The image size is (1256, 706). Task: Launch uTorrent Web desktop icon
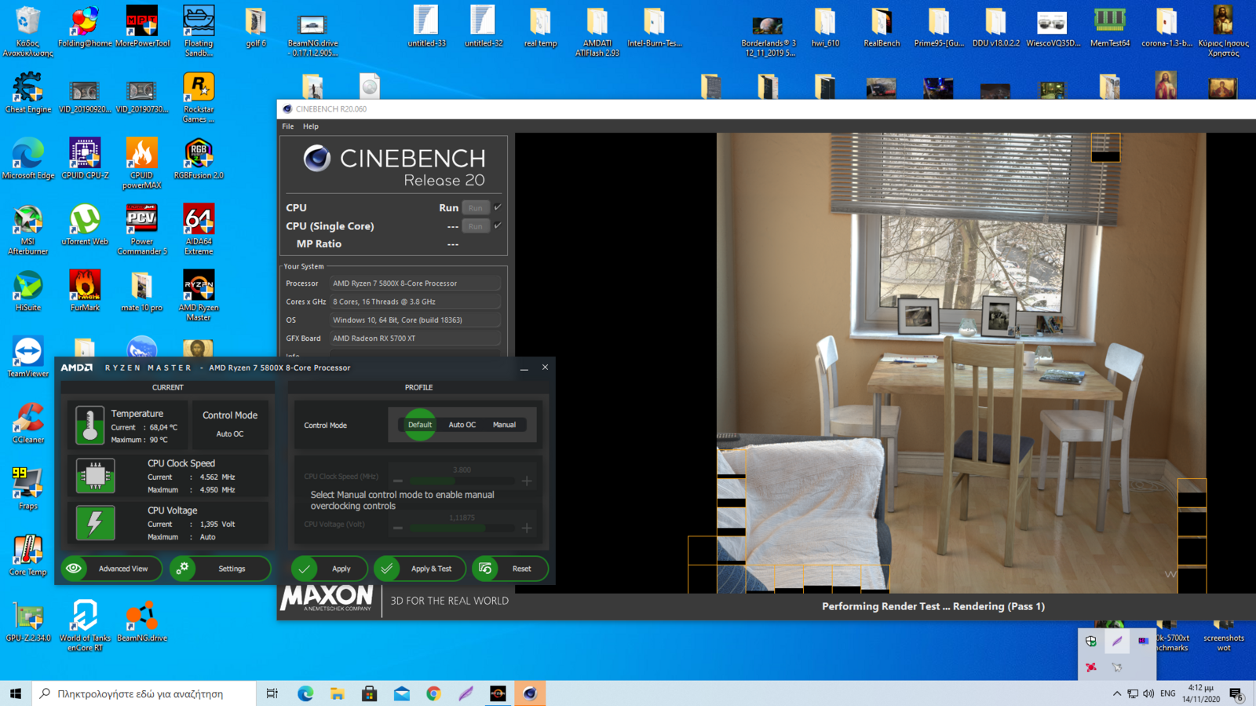pyautogui.click(x=85, y=225)
